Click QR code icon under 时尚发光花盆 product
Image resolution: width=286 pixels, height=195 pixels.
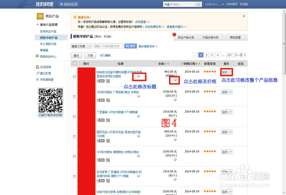point(108,81)
